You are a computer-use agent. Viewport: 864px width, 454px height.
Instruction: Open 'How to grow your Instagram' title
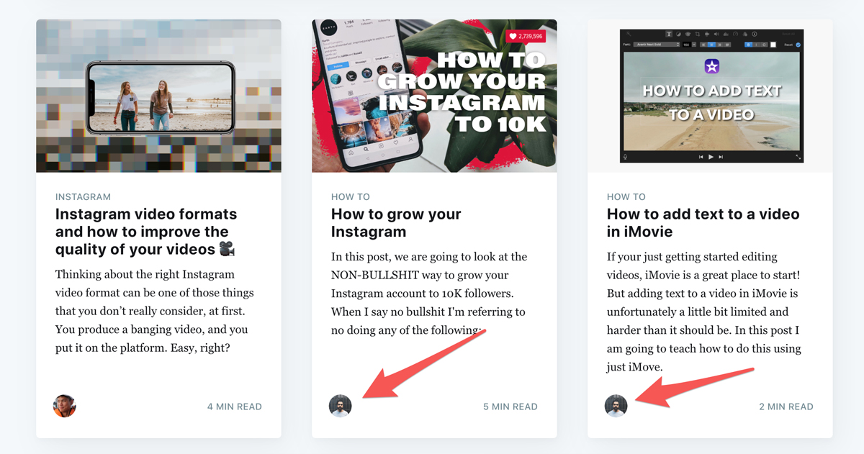396,223
